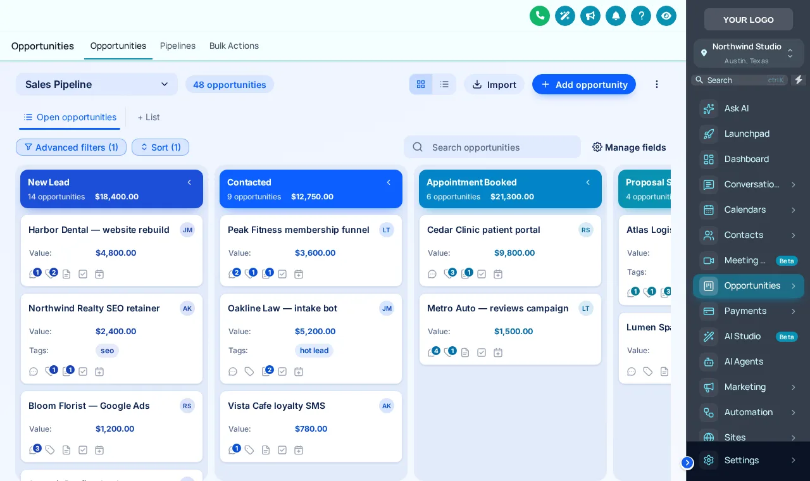Open Ask AI in the sidebar
Viewport: 810px width, 481px height.
[749, 108]
